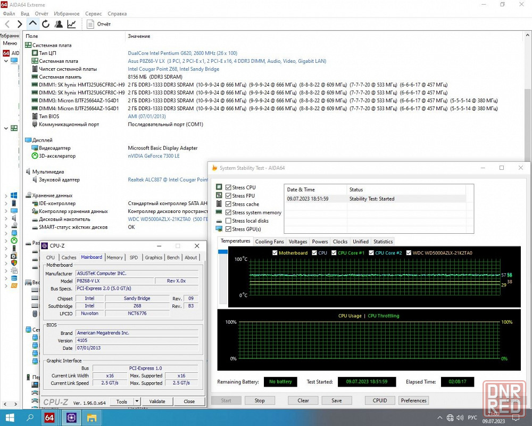Select the orange benchmark tree icon

[x=14, y=286]
